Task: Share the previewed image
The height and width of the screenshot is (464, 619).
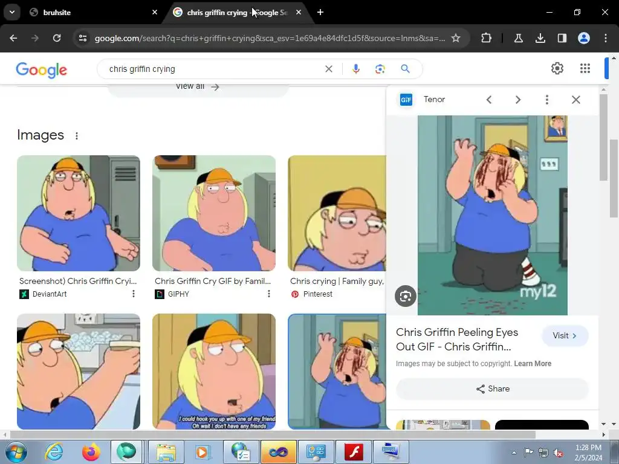Action: point(492,388)
